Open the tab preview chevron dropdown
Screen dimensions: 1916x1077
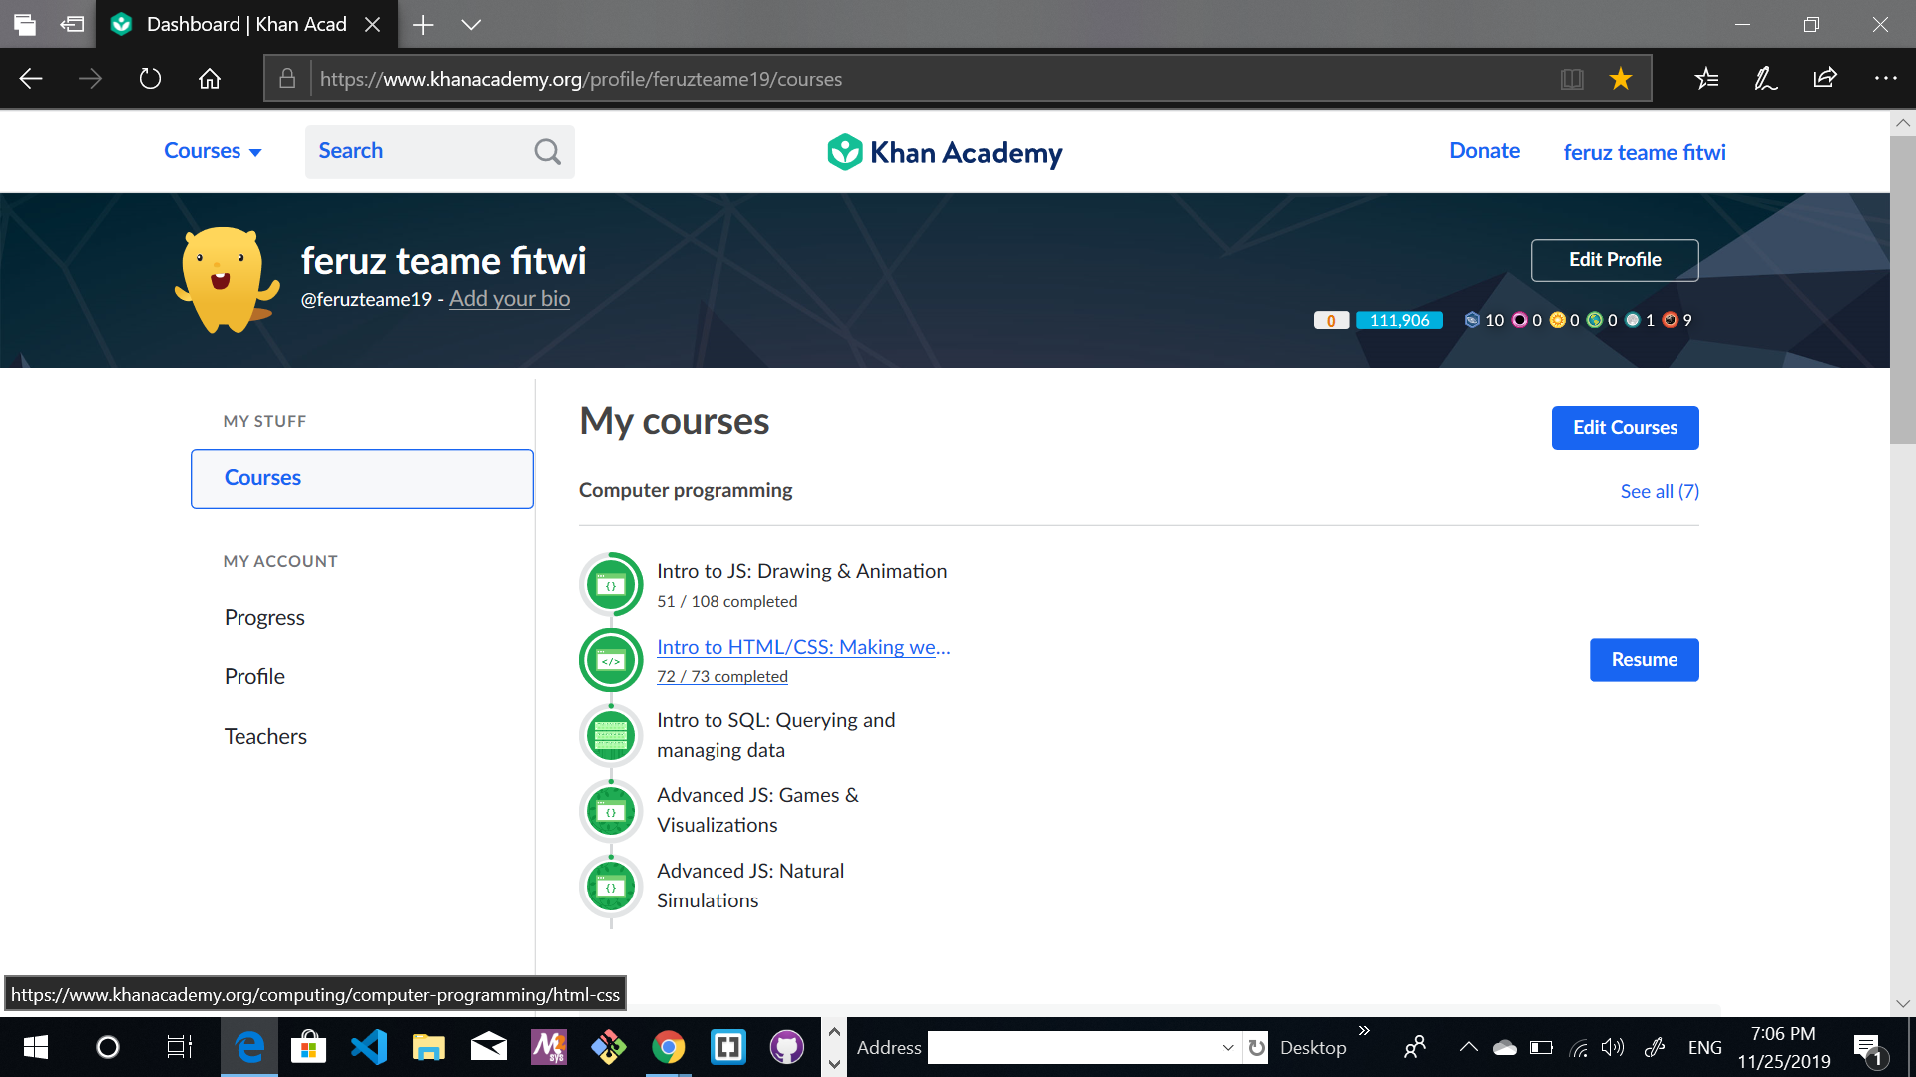click(471, 25)
